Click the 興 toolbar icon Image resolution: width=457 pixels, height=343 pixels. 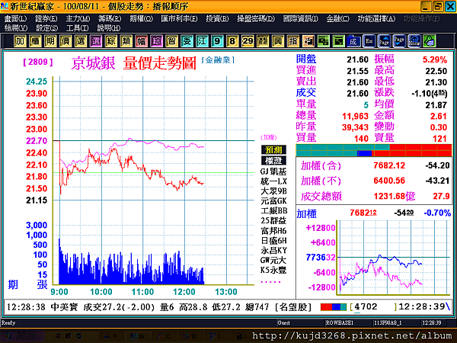[278, 41]
